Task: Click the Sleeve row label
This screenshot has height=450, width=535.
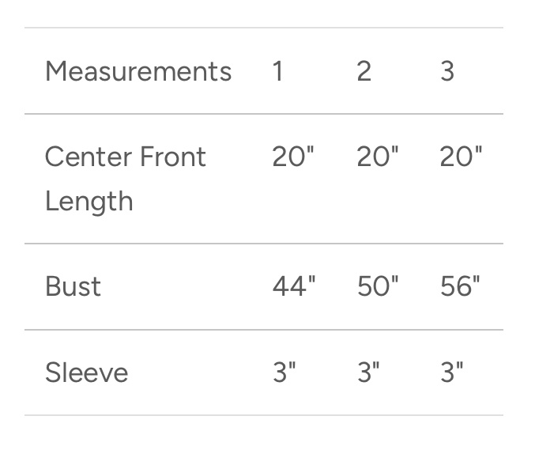Action: [x=86, y=372]
